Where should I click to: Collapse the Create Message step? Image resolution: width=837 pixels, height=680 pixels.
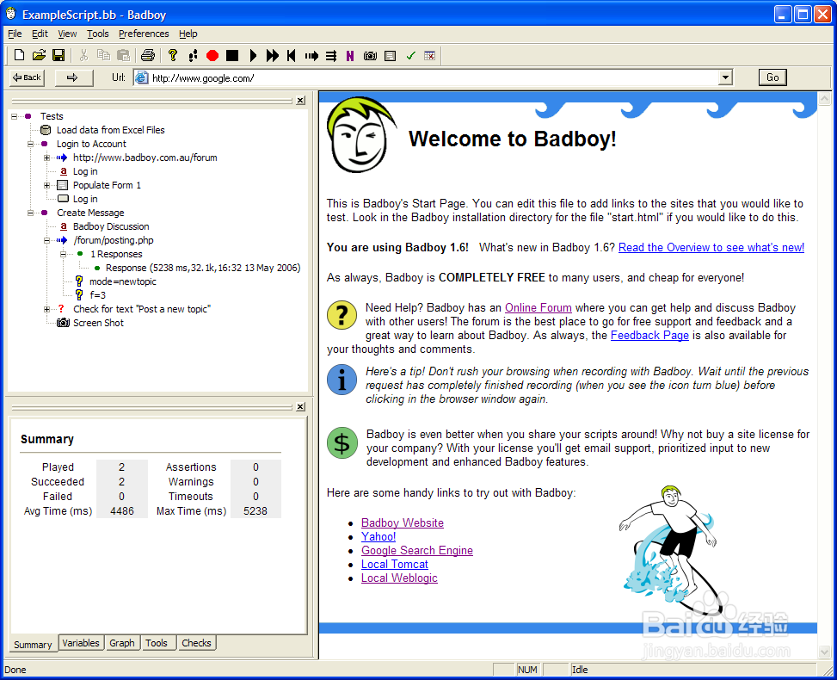tap(30, 213)
